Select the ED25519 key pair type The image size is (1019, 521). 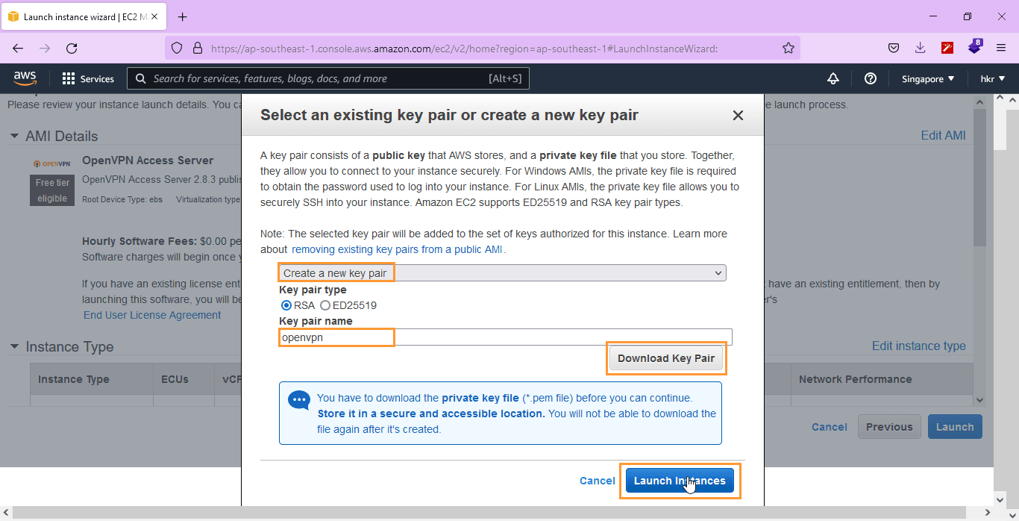point(325,305)
